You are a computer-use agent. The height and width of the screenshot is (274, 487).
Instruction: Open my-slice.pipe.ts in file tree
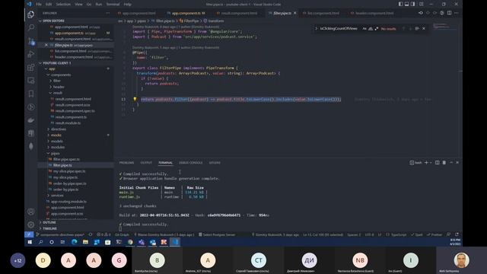pos(65,177)
